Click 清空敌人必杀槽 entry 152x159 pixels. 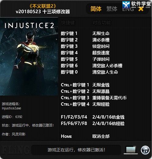click(107, 66)
